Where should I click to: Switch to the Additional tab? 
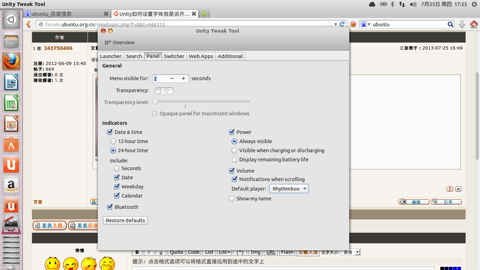230,56
